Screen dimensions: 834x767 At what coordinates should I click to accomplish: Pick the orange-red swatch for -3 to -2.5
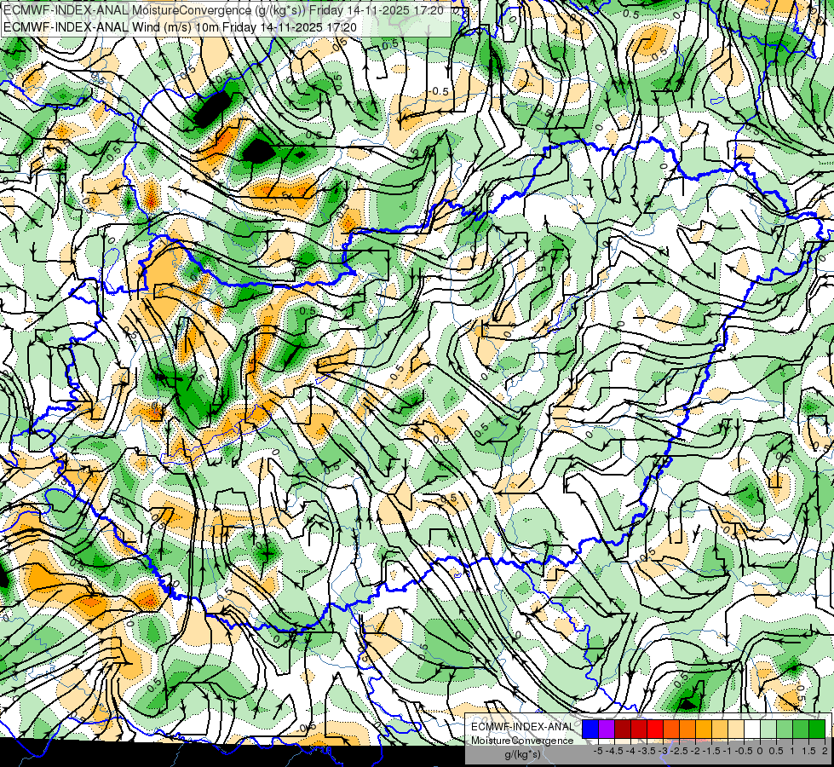point(671,730)
